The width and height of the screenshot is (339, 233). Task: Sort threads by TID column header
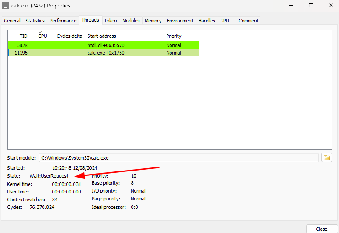19,36
